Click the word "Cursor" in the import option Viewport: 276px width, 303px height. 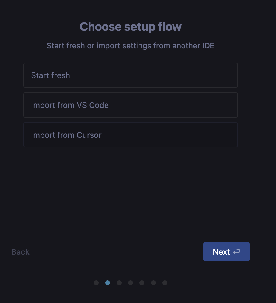(x=89, y=135)
